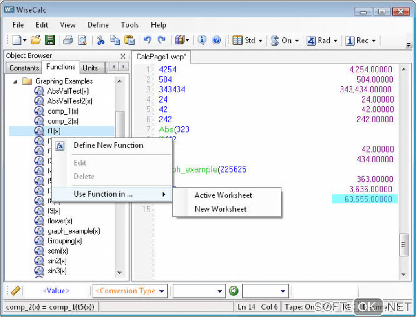Viewport: 416px width, 317px height.
Task: Save with the green floppy disk icon
Action: (x=50, y=40)
